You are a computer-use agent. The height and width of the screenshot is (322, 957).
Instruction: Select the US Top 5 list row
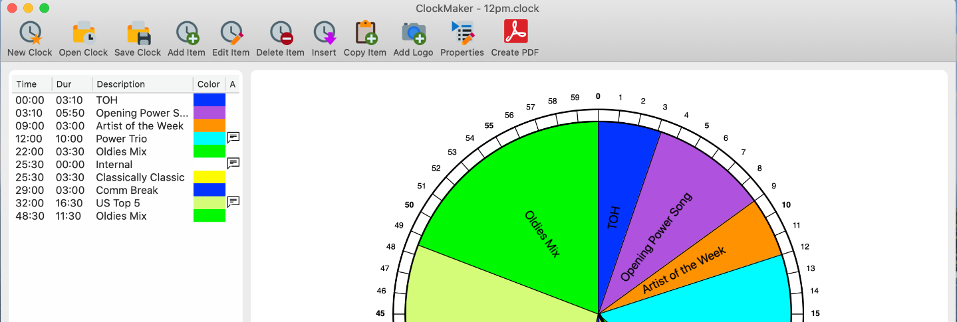[x=126, y=203]
